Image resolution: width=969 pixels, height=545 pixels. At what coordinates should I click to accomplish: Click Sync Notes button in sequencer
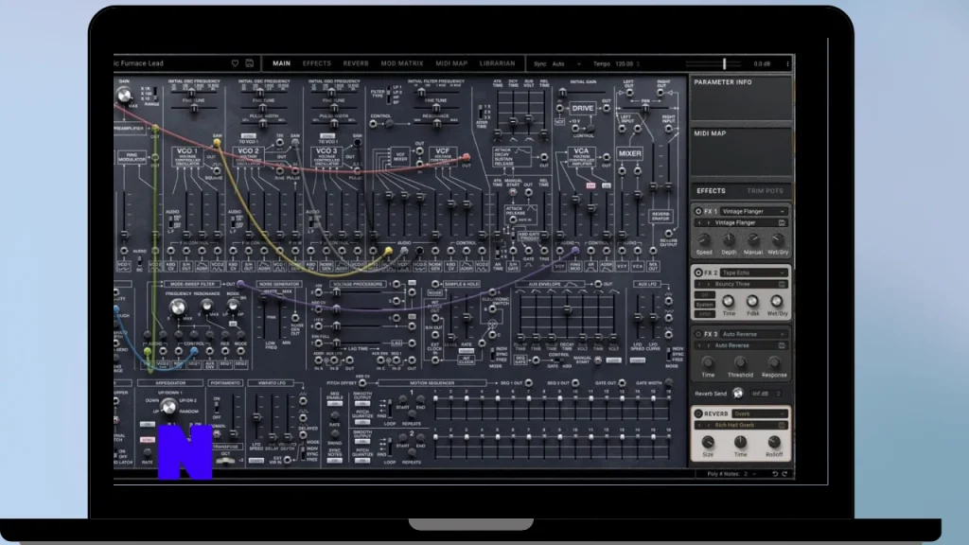click(334, 461)
